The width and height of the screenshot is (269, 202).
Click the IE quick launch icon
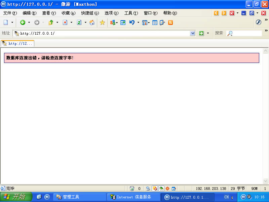click(x=39, y=197)
